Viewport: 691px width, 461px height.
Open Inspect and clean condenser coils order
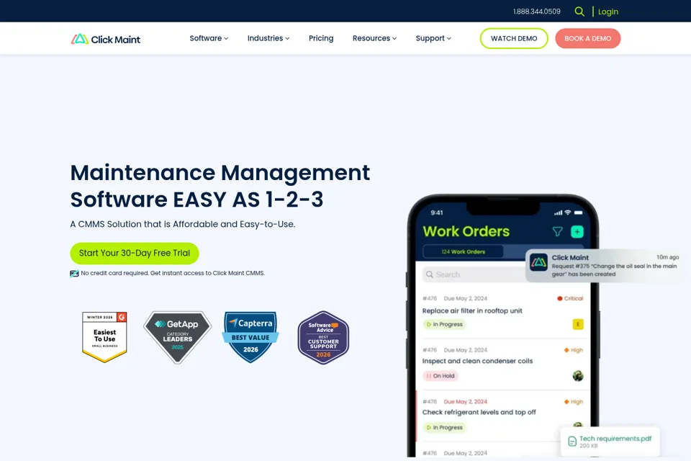pyautogui.click(x=477, y=361)
